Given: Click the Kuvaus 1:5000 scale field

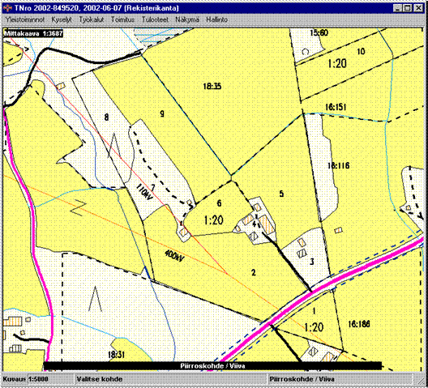Looking at the screenshot, I should (x=26, y=379).
